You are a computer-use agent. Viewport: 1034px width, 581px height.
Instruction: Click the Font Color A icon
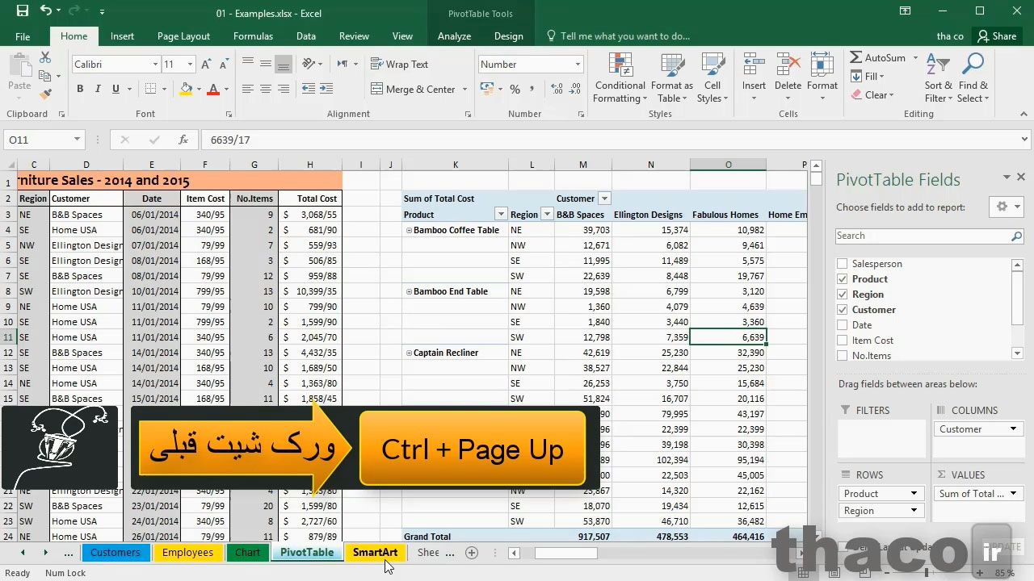click(x=213, y=89)
